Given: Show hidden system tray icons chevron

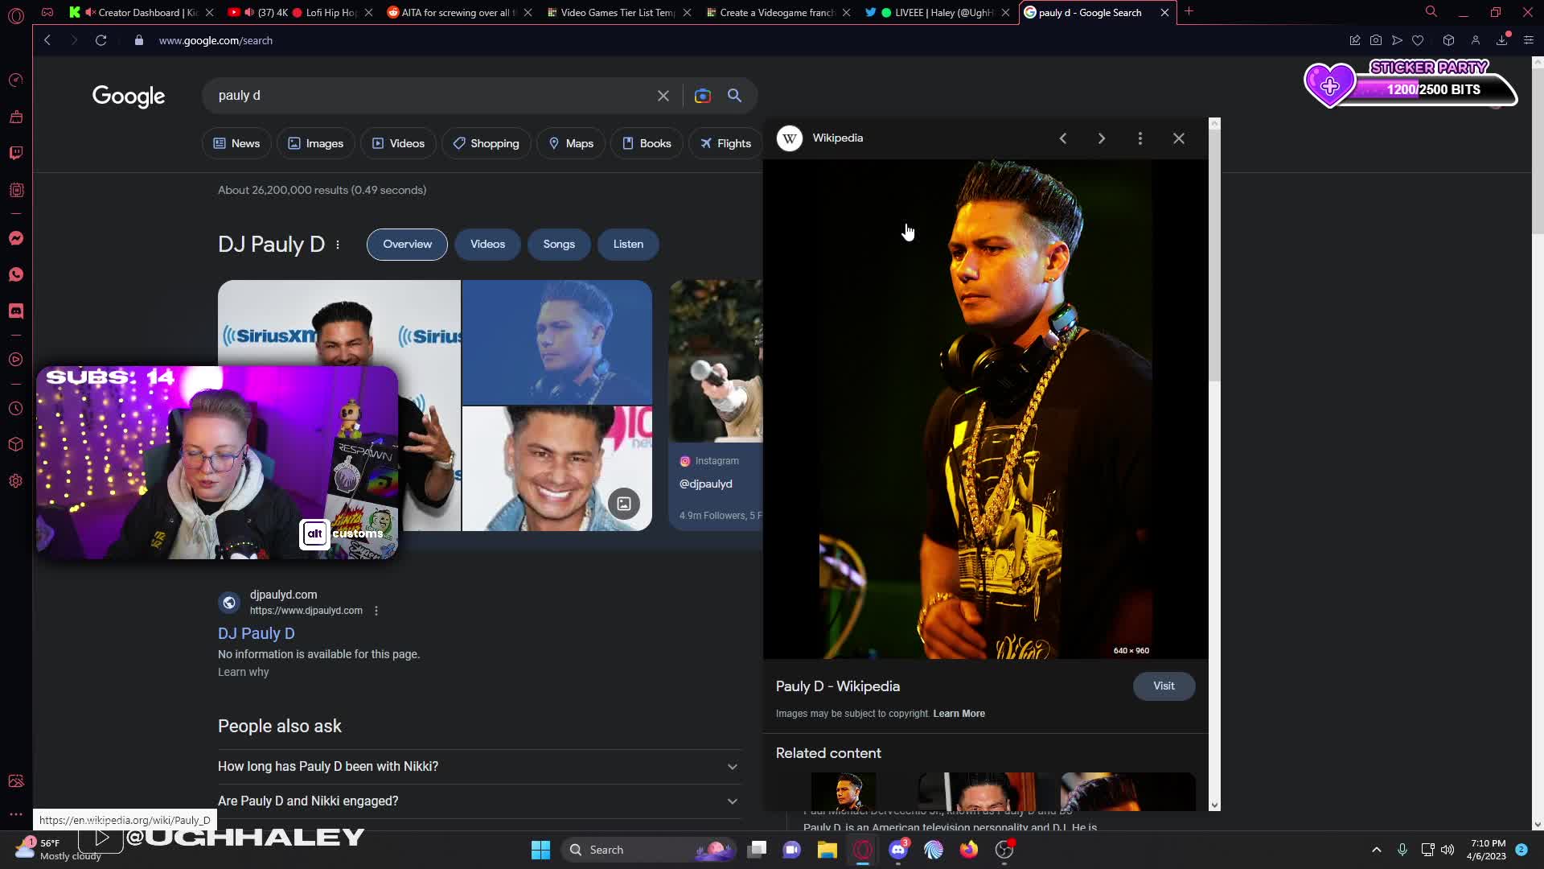Looking at the screenshot, I should (x=1376, y=850).
